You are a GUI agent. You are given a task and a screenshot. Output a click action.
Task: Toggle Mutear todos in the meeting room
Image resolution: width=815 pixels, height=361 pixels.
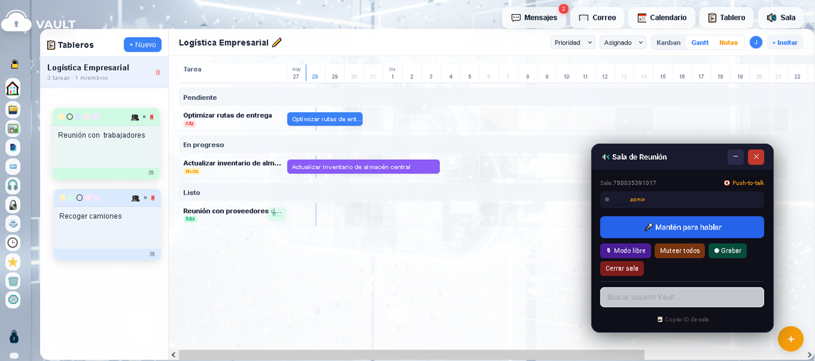click(679, 251)
